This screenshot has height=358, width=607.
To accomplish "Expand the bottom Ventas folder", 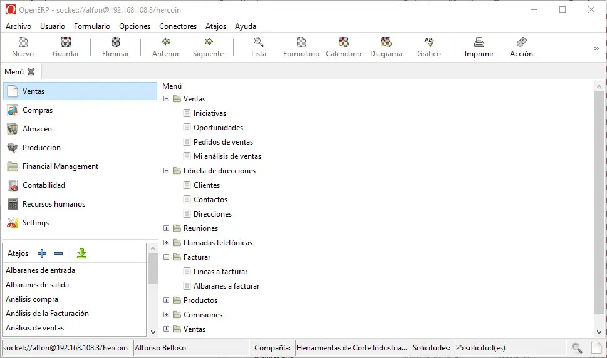I will [x=166, y=329].
